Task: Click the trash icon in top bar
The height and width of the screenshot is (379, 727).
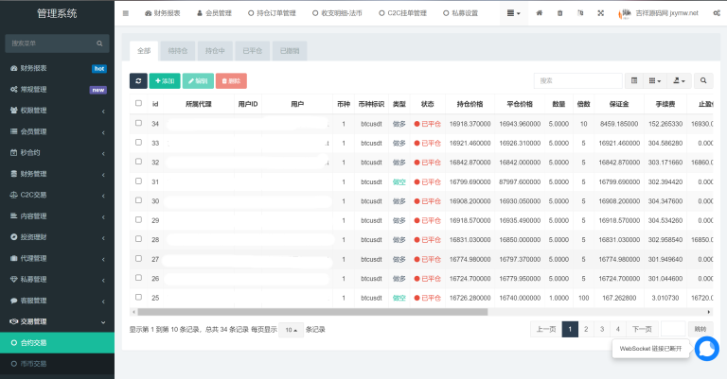Action: tap(559, 14)
